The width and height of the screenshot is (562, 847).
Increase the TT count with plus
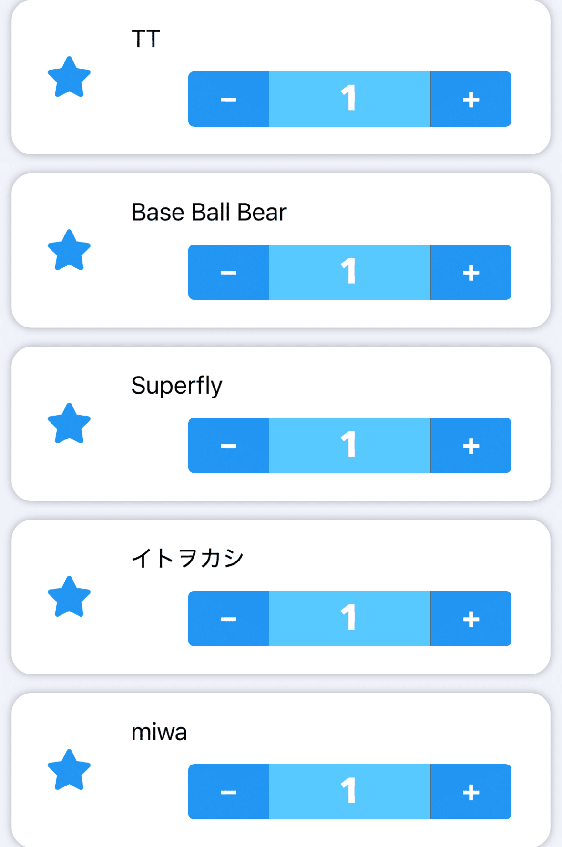pos(470,99)
